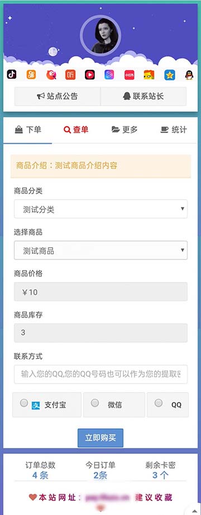Switch to the 查单 tab

76,130
